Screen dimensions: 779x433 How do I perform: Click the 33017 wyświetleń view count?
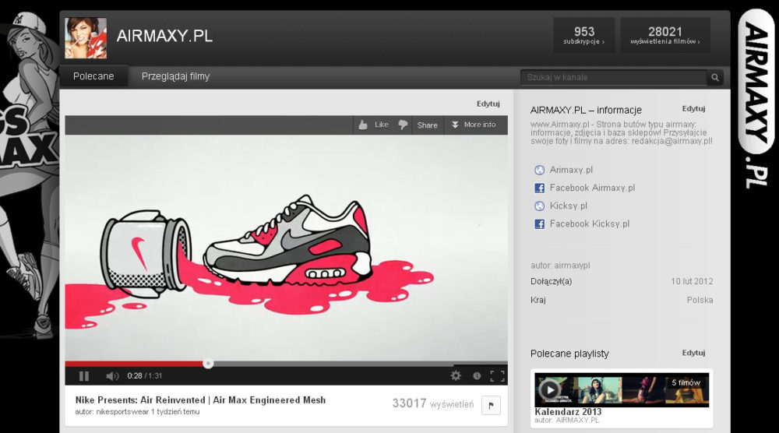click(x=432, y=403)
